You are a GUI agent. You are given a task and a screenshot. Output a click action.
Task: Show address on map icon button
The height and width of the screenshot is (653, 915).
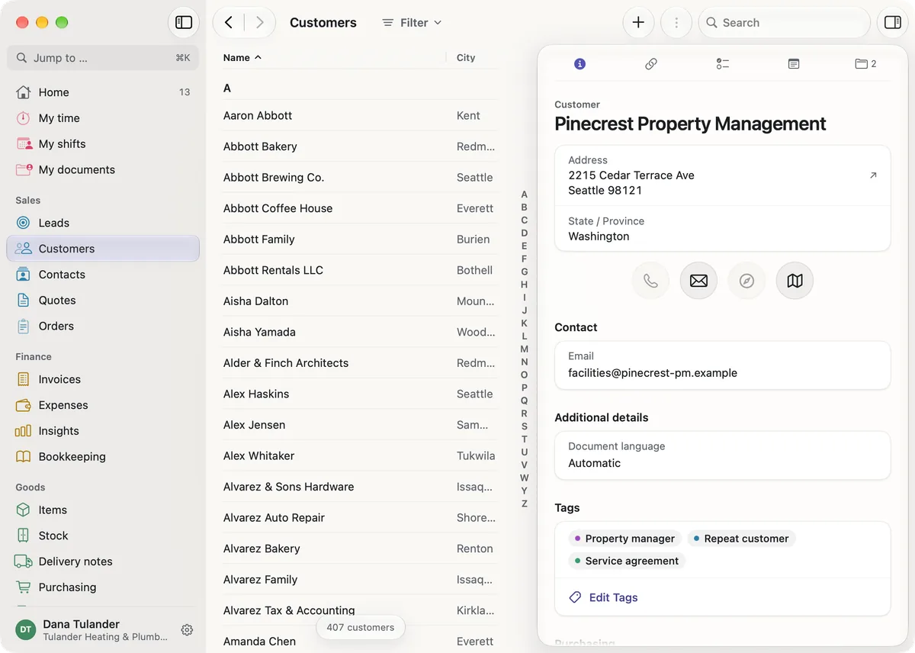(795, 281)
